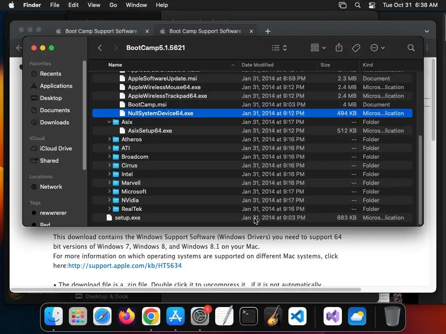Open Control Center in the menu bar
This screenshot has width=446, height=334.
[x=372, y=5]
